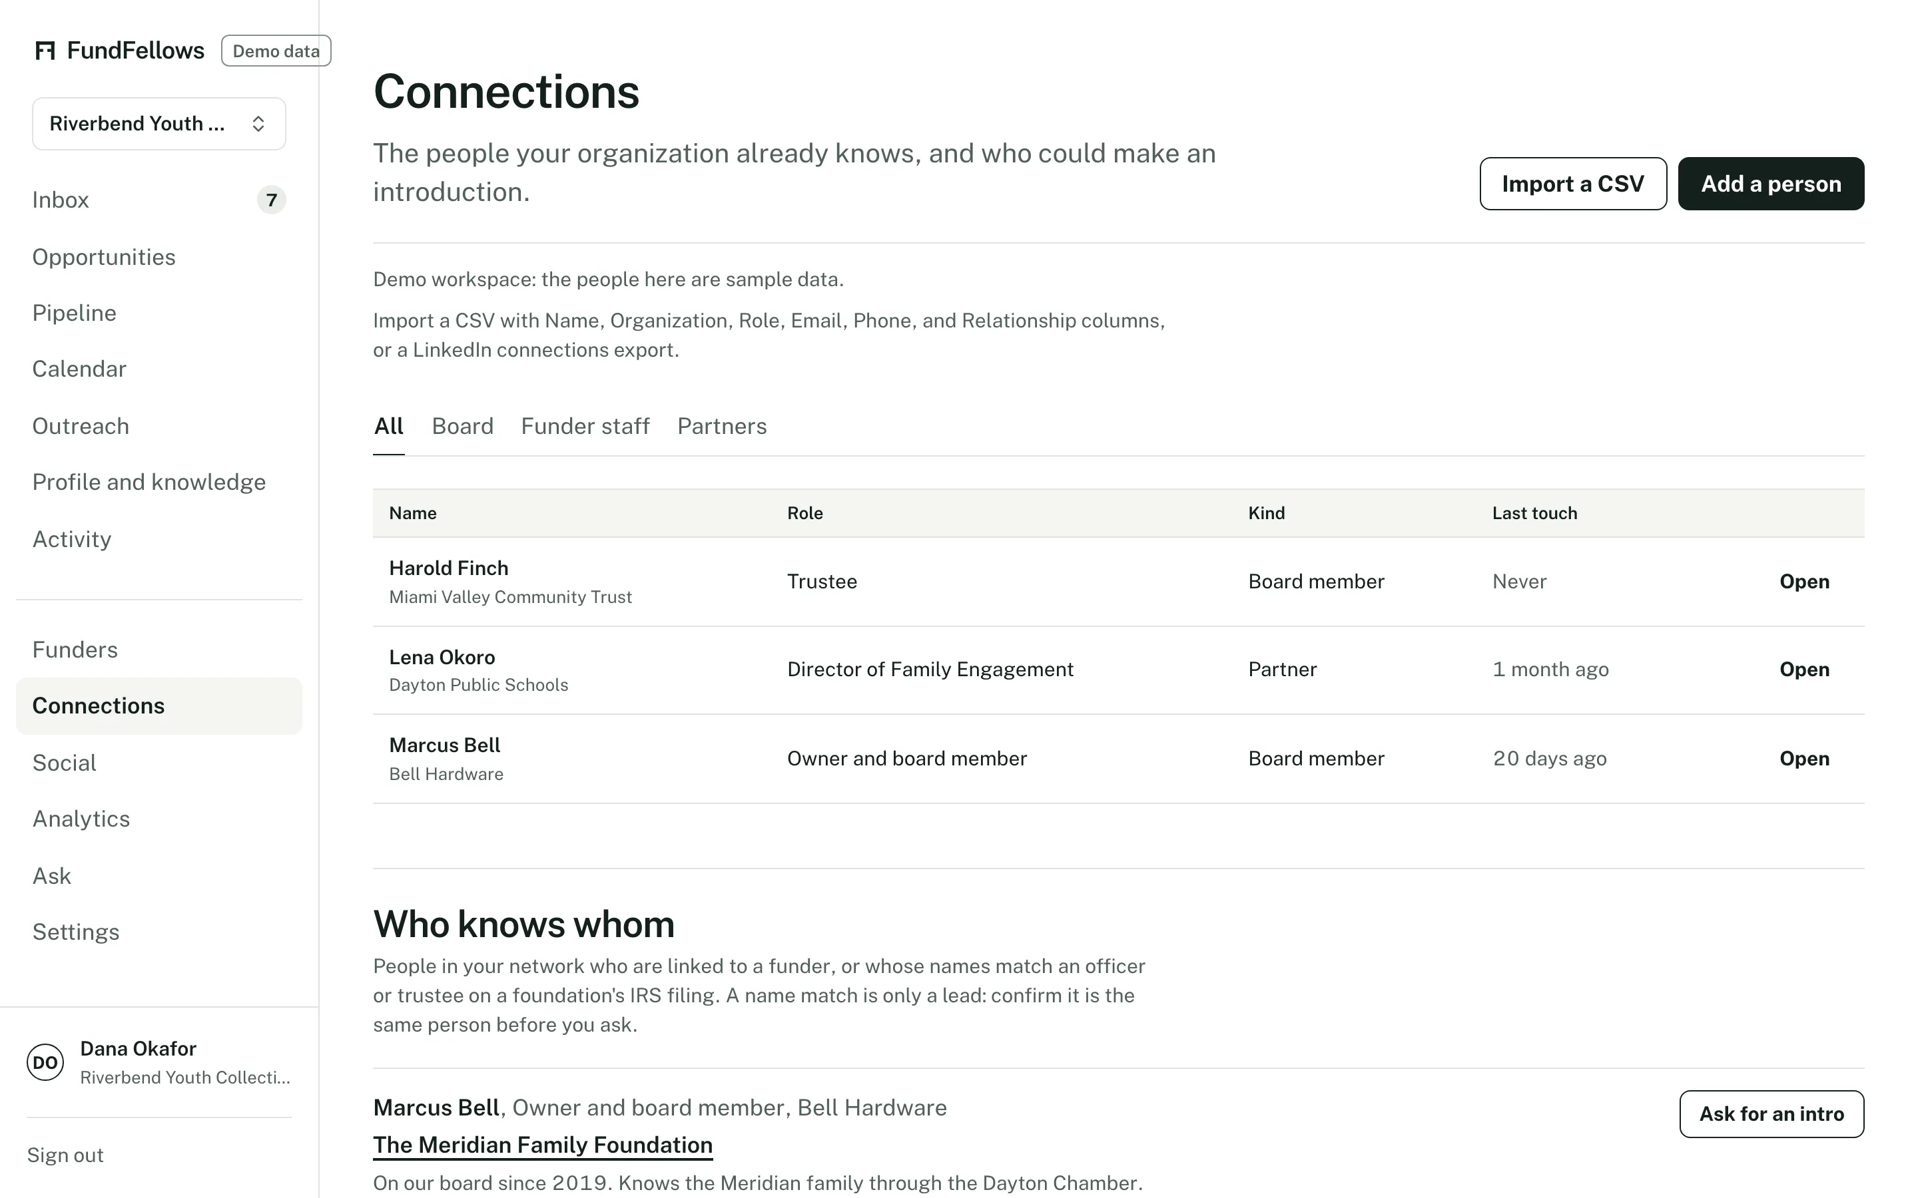
Task: Open Lena Okoro's record
Action: [1805, 670]
